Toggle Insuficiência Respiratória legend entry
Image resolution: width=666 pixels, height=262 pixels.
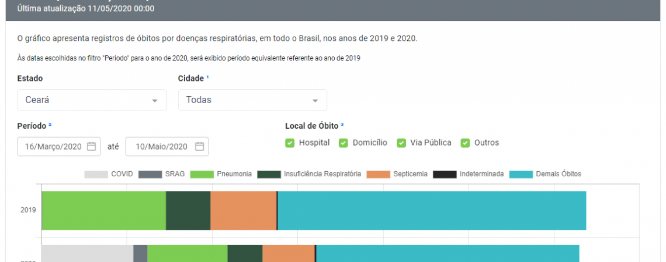(309, 174)
